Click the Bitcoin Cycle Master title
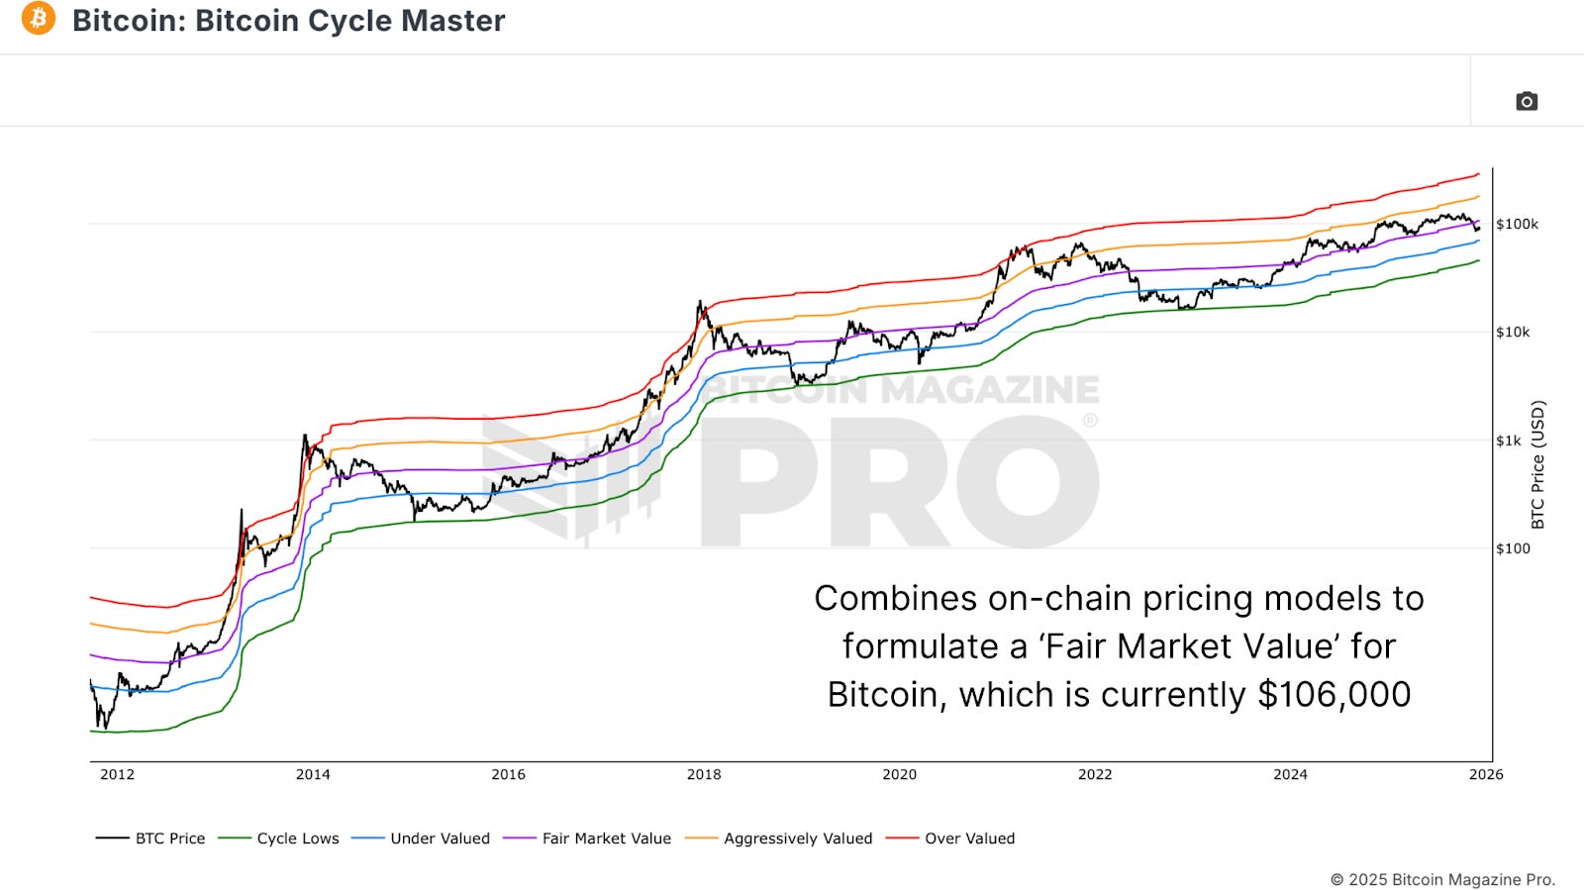Screen dimensions: 1584x890 pos(289,21)
